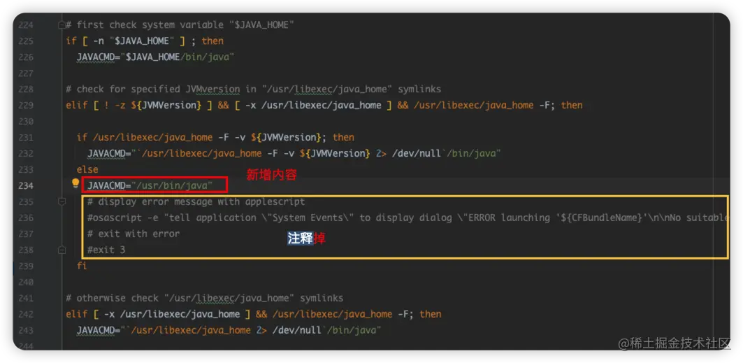Click line number 238 in the gutter

(x=26, y=250)
